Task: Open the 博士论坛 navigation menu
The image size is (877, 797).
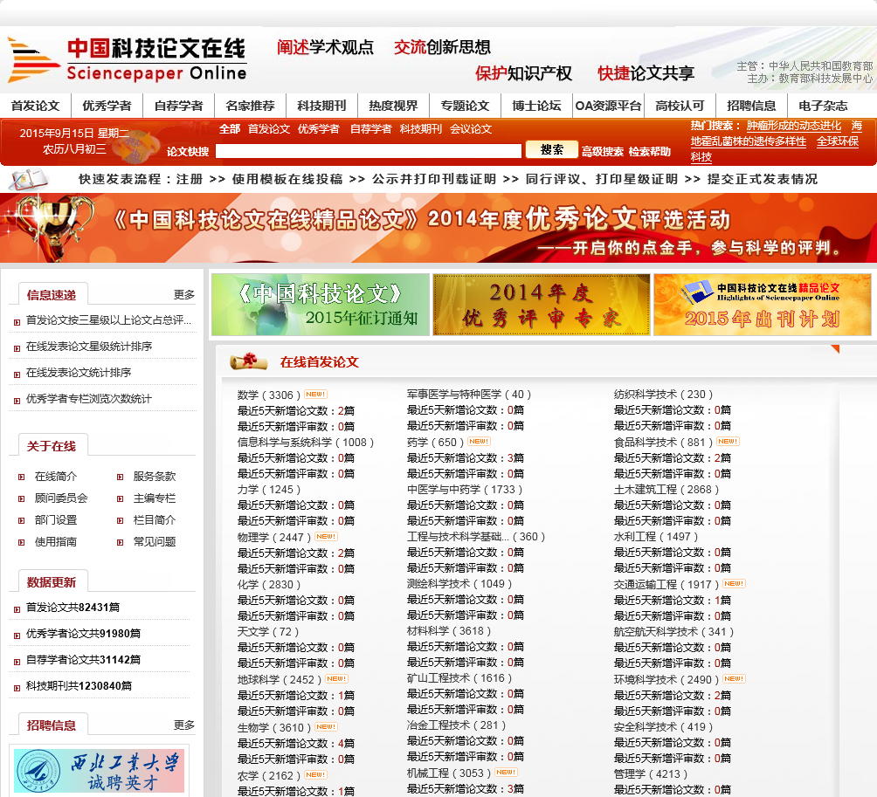Action: tap(536, 106)
